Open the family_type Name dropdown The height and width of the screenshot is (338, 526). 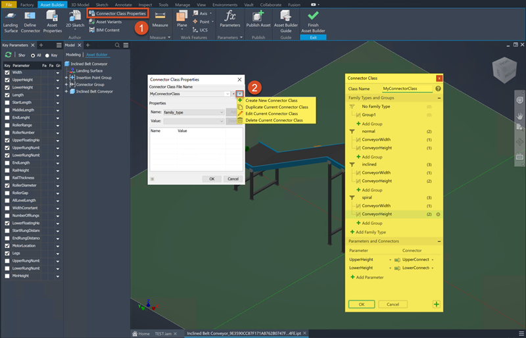222,112
